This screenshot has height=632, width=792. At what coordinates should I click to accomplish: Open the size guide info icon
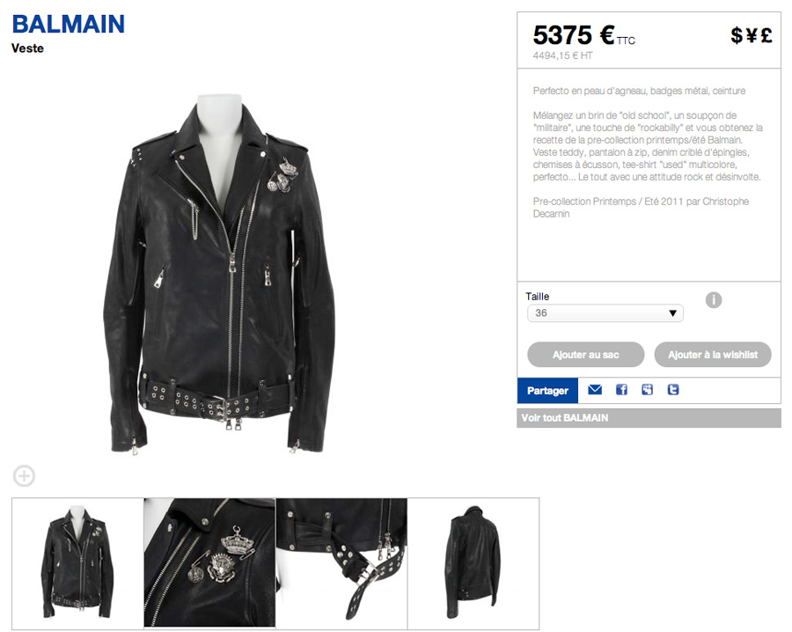tap(713, 300)
